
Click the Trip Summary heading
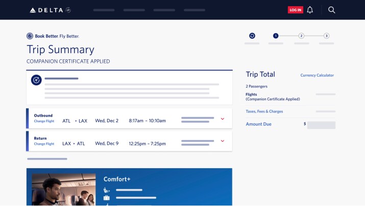pyautogui.click(x=61, y=50)
